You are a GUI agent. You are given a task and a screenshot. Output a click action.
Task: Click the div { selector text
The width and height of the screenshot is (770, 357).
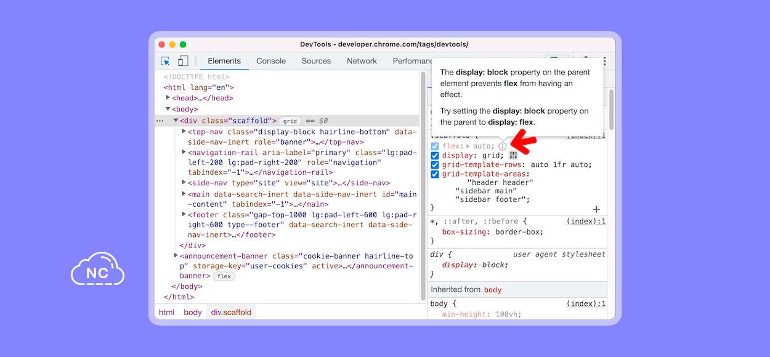point(441,254)
